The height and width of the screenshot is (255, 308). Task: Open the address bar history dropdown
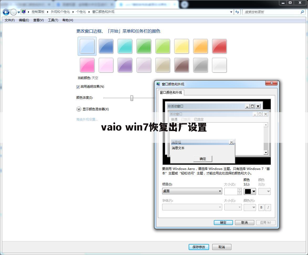pos(231,12)
